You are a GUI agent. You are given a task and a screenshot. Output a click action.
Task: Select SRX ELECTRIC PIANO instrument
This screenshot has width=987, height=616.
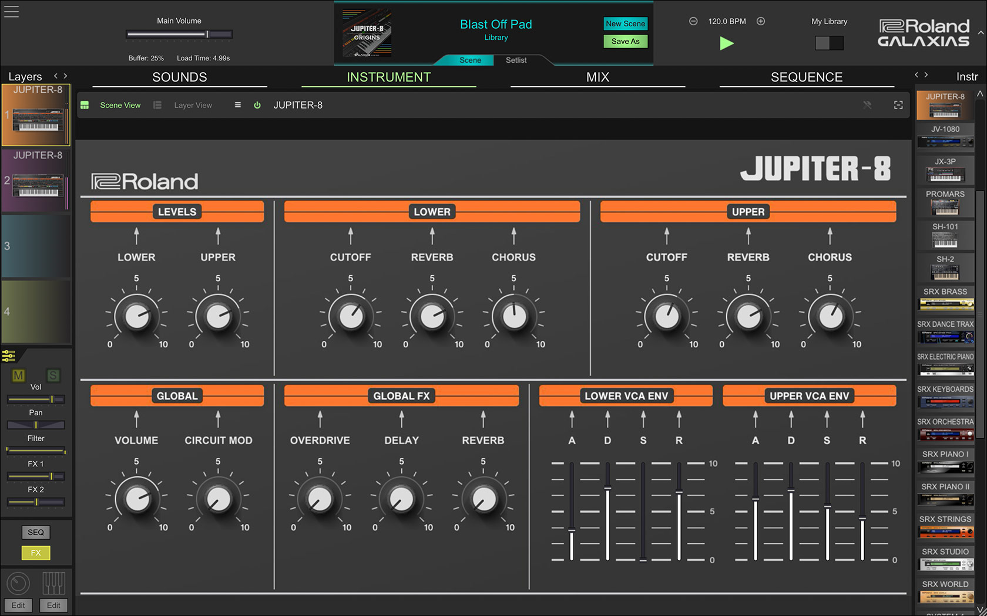(x=945, y=364)
